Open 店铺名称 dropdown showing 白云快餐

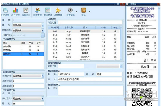[43, 31]
